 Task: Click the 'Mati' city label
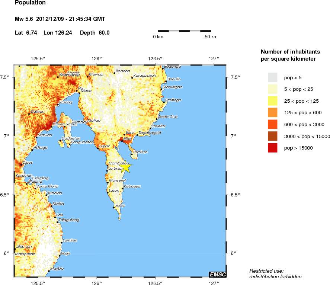(x=127, y=138)
